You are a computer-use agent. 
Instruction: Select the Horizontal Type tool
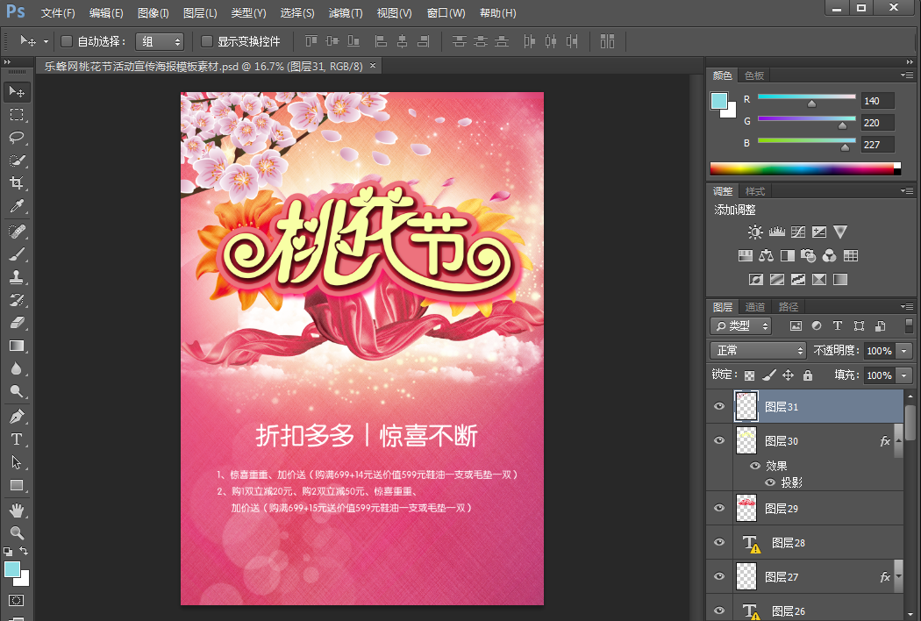(x=17, y=439)
